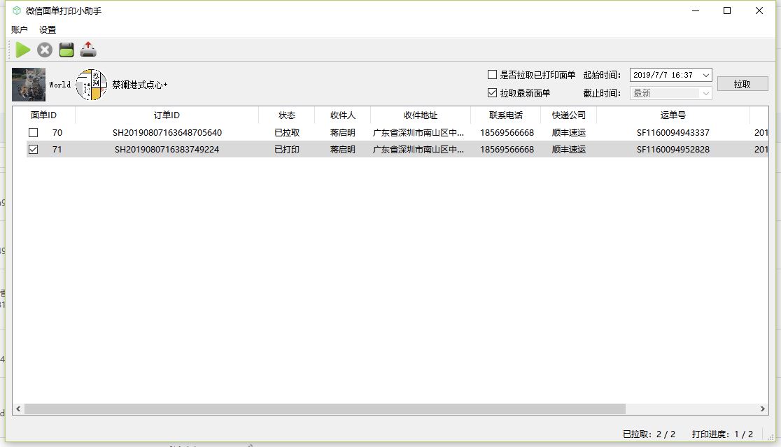Check the row 70 checkbox
781x447 pixels.
(34, 132)
